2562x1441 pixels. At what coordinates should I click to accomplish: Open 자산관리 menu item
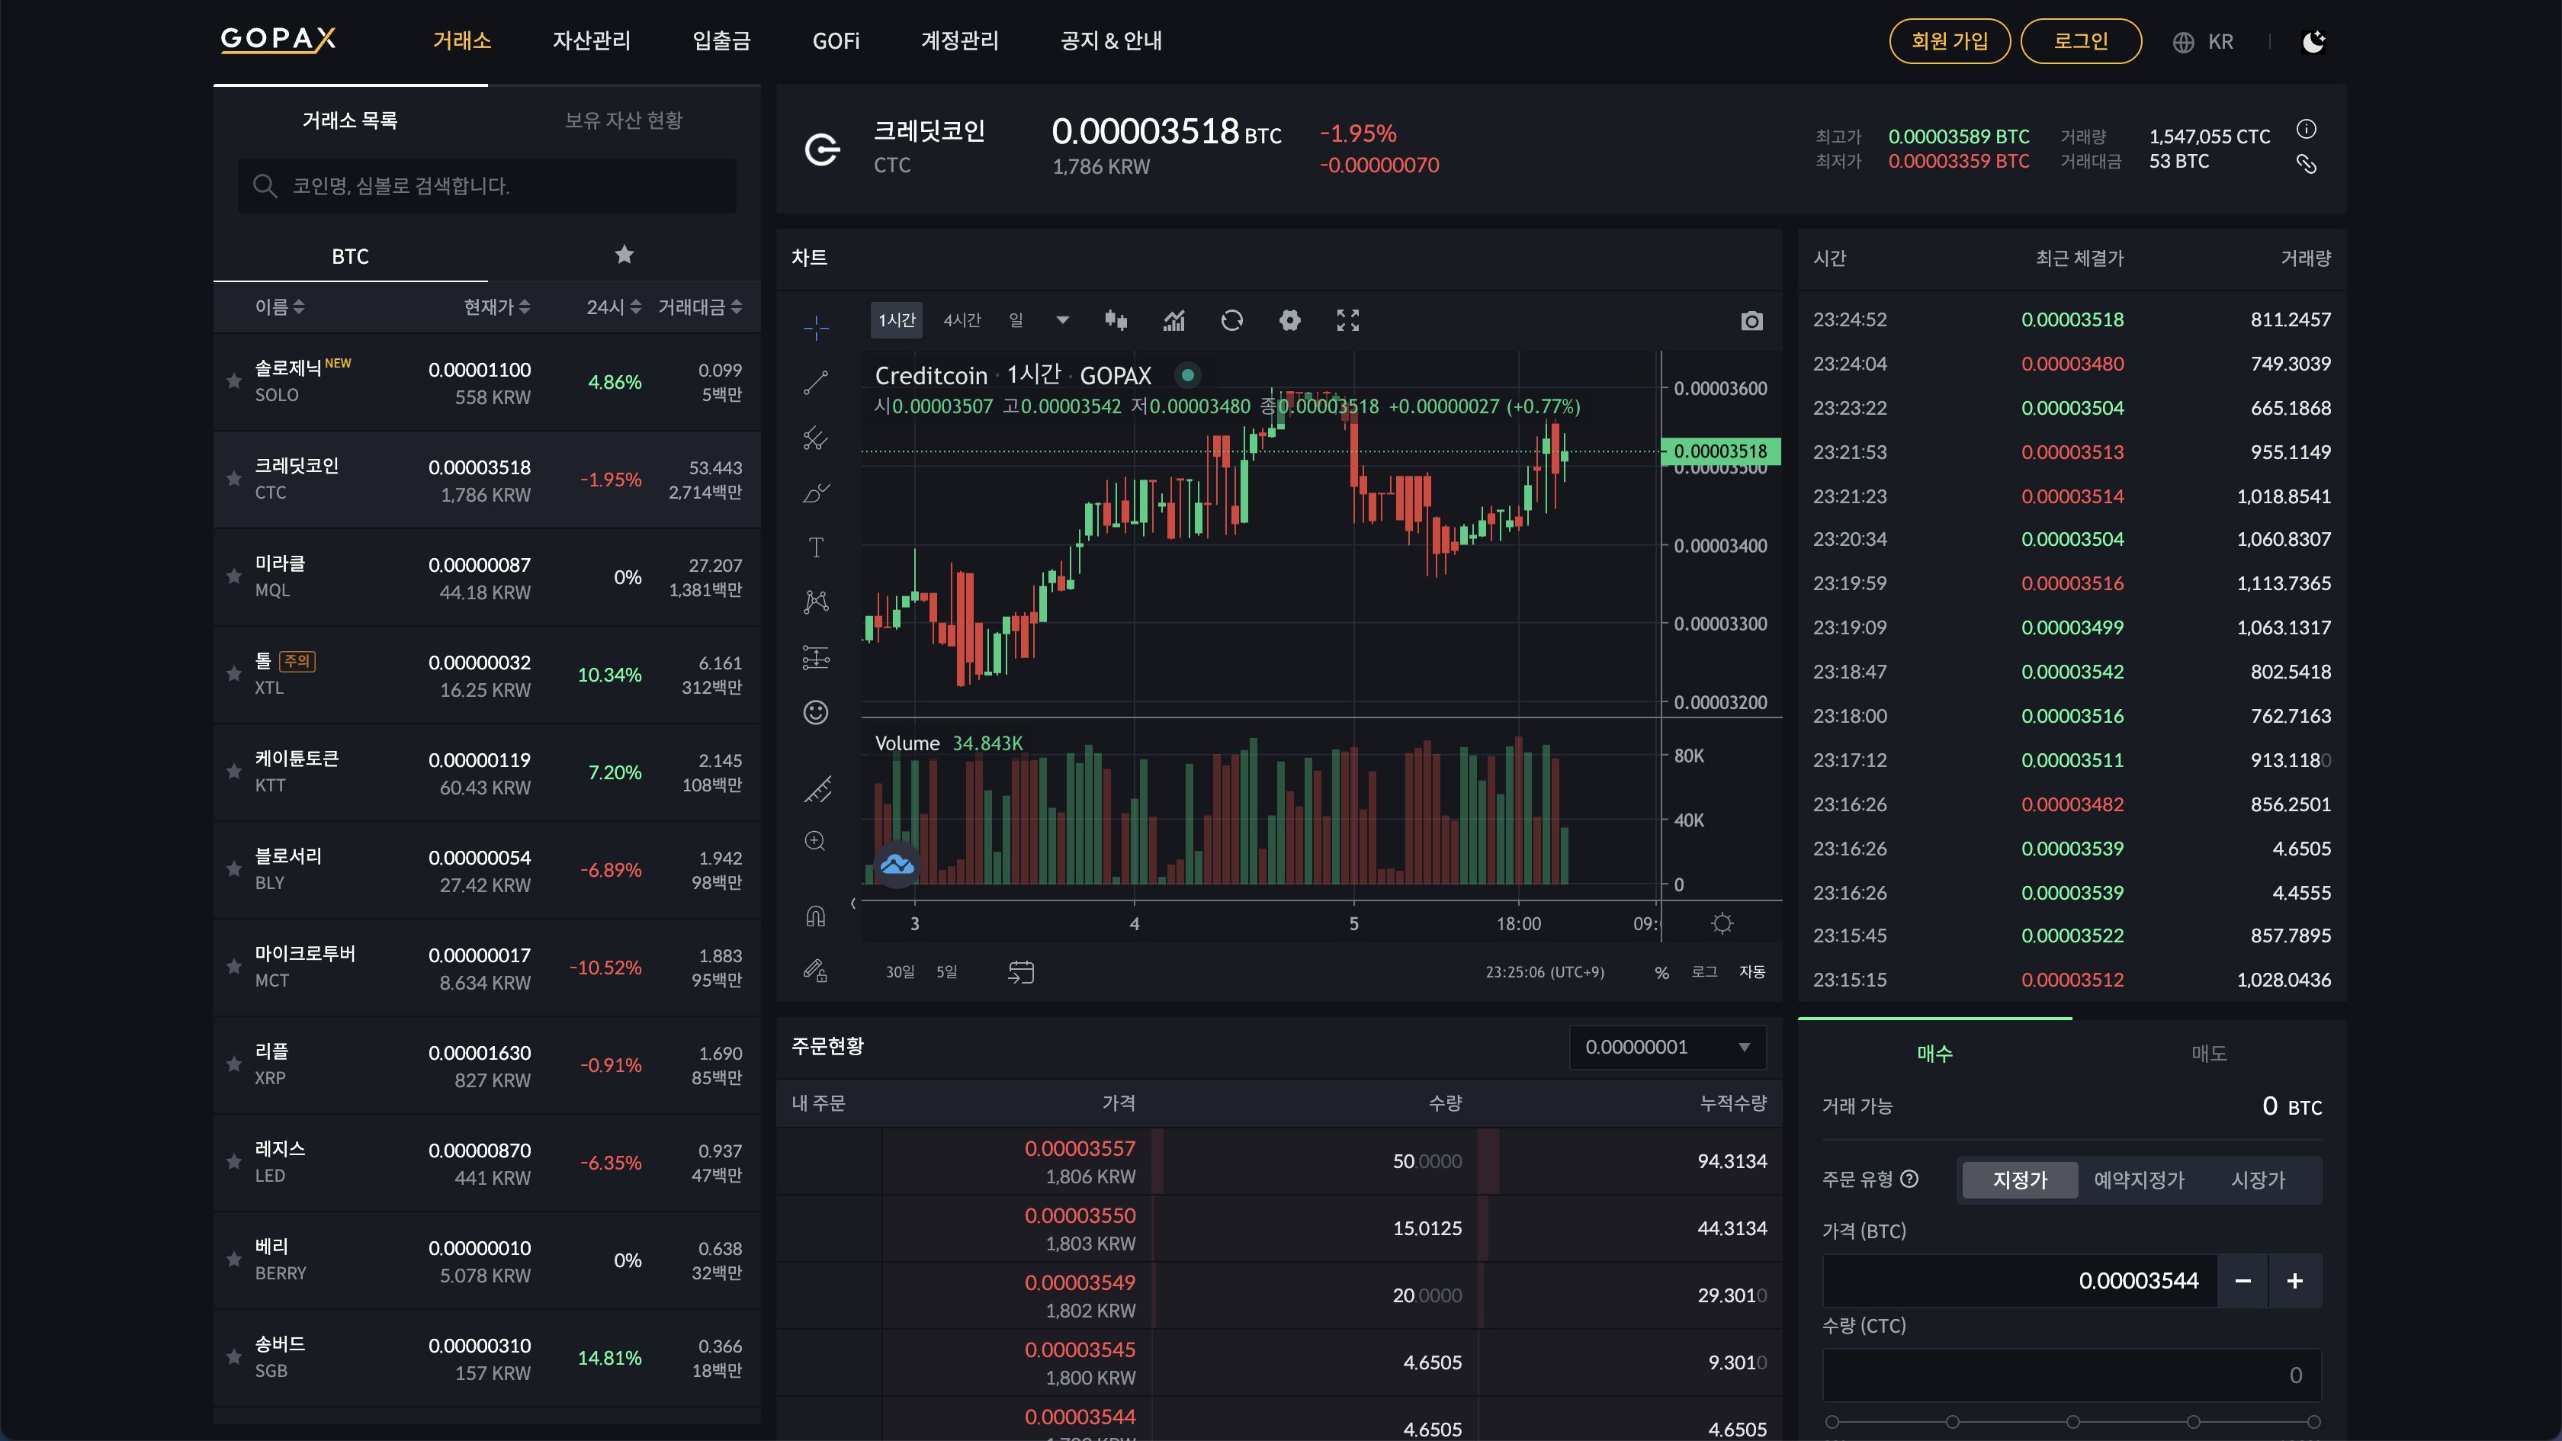point(591,40)
